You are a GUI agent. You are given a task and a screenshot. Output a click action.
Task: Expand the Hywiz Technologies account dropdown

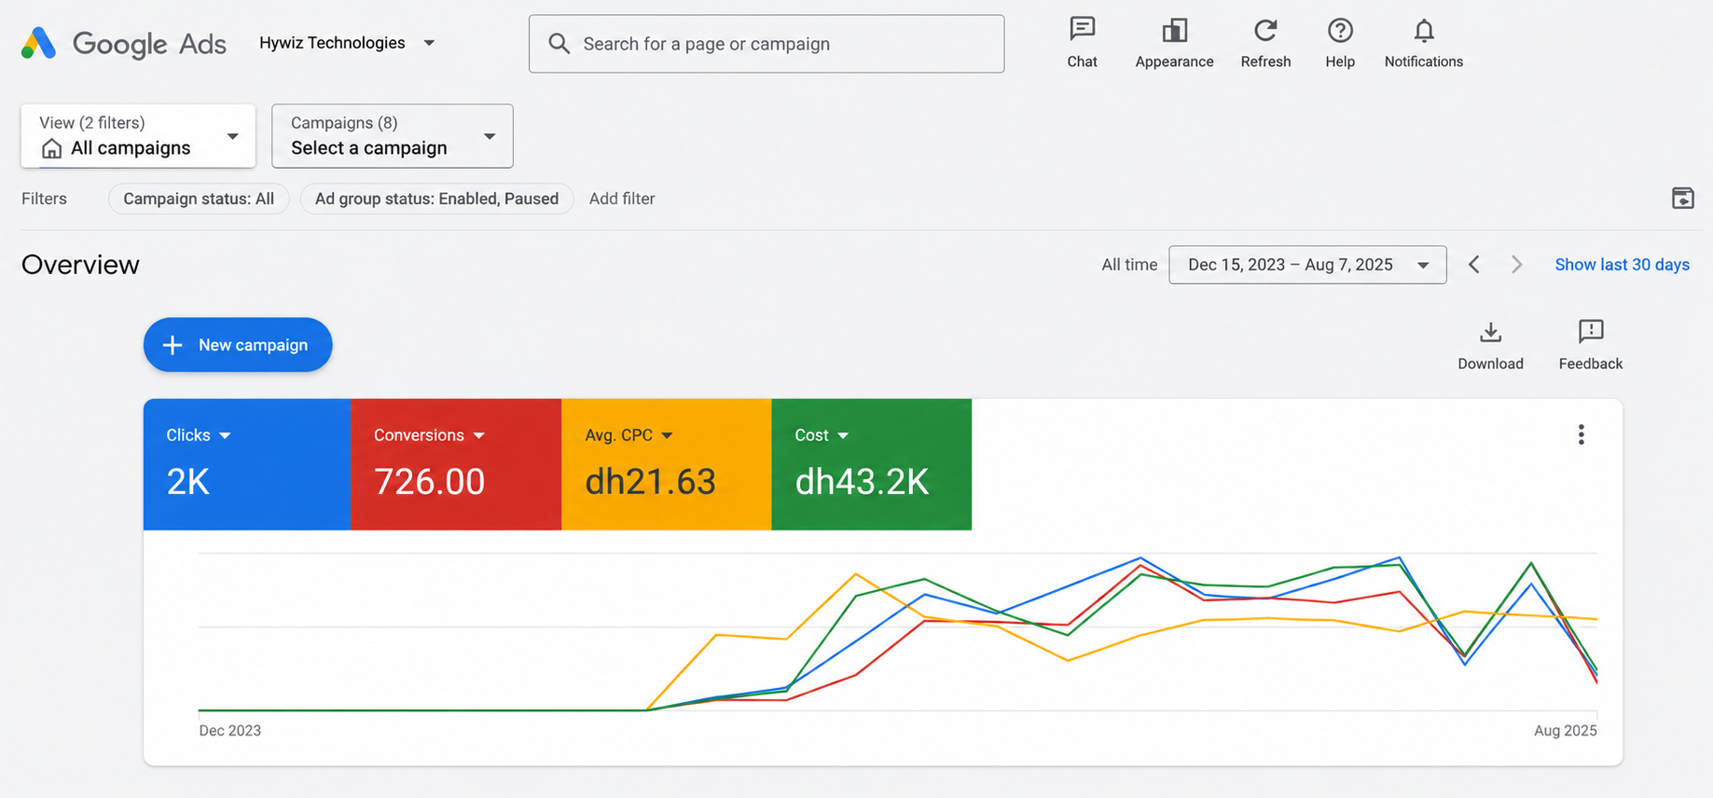[x=347, y=43]
